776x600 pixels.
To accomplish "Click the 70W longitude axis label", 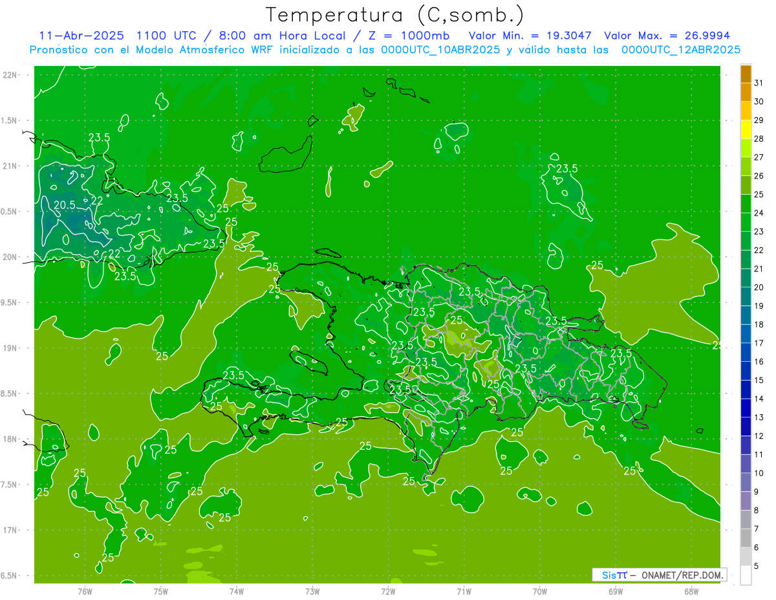I will pyautogui.click(x=539, y=592).
